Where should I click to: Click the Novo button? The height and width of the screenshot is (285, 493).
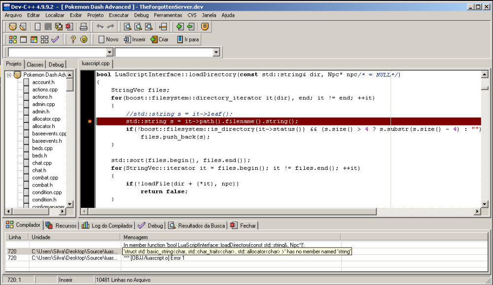pyautogui.click(x=108, y=39)
